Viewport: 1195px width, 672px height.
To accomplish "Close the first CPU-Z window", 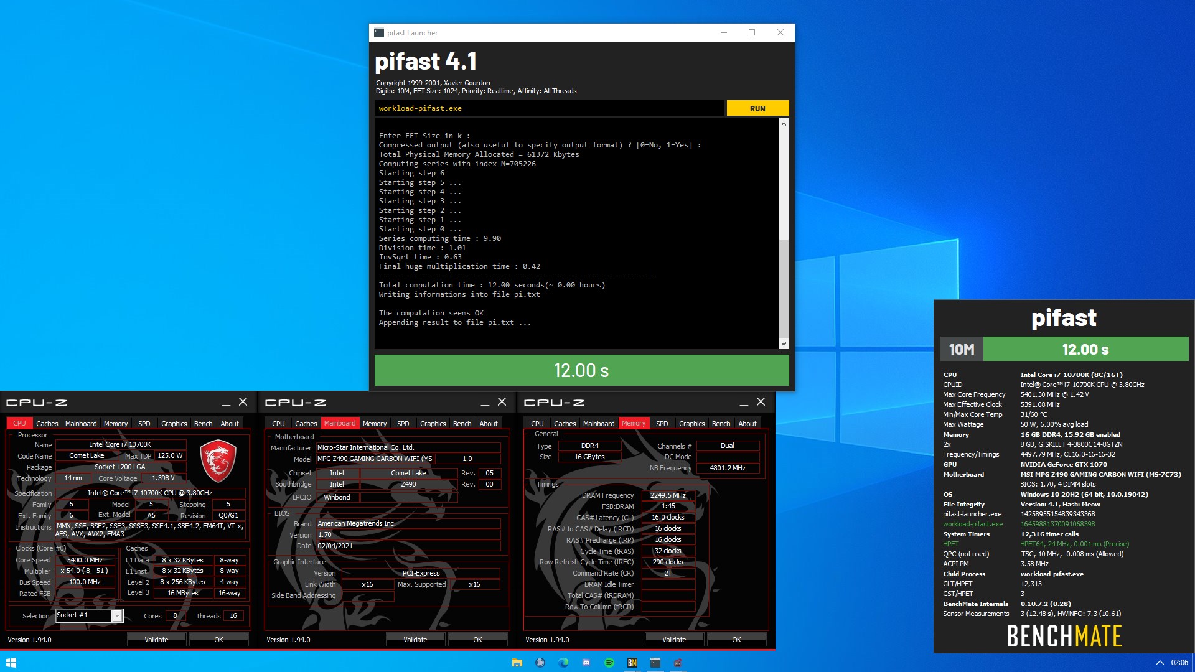I will coord(243,402).
